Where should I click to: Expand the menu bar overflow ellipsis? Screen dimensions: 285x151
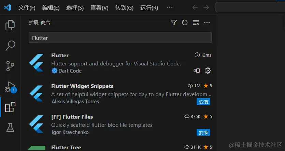click(170, 7)
